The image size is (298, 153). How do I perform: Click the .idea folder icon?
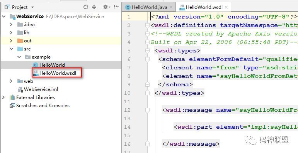coord(20,24)
